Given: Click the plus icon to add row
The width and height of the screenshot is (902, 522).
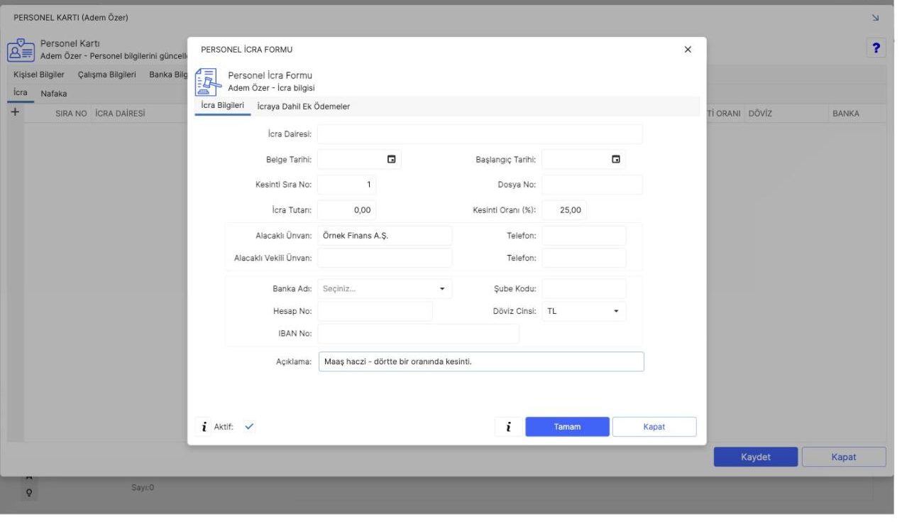Looking at the screenshot, I should tap(14, 112).
